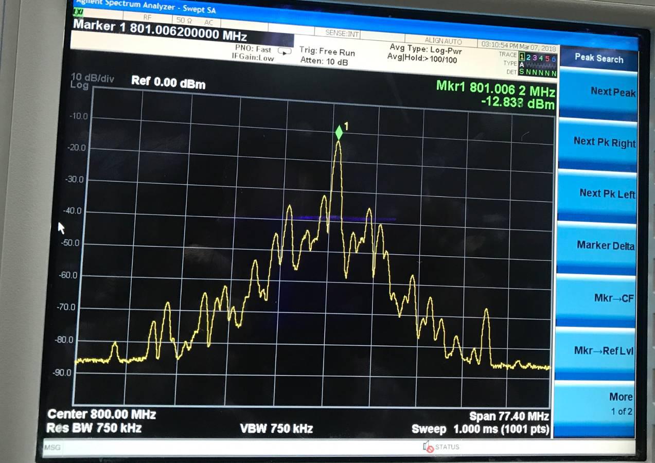Screen dimensions: 655x463
Task: Select trace number 1 indicator
Action: click(522, 57)
